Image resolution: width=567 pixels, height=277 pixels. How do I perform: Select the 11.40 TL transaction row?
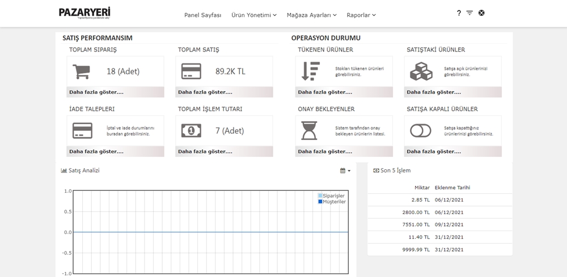pos(440,237)
